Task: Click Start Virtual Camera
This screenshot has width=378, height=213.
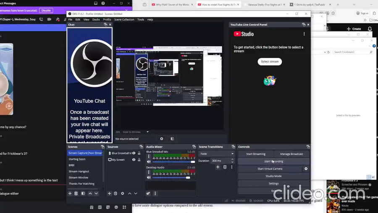Action: pos(270,168)
